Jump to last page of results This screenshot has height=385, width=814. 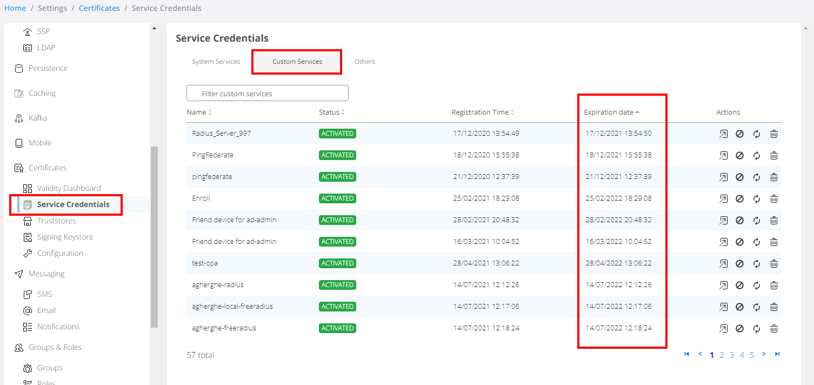777,354
